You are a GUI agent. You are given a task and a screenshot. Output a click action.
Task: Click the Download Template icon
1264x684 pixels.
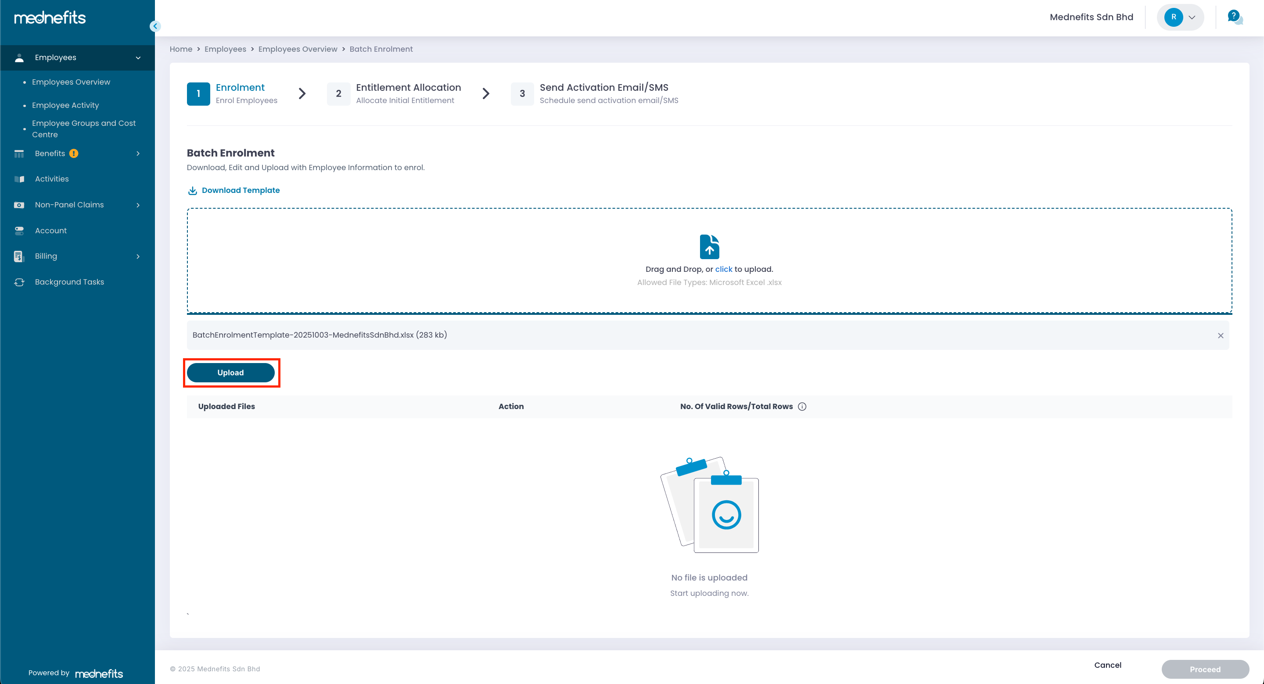coord(192,191)
